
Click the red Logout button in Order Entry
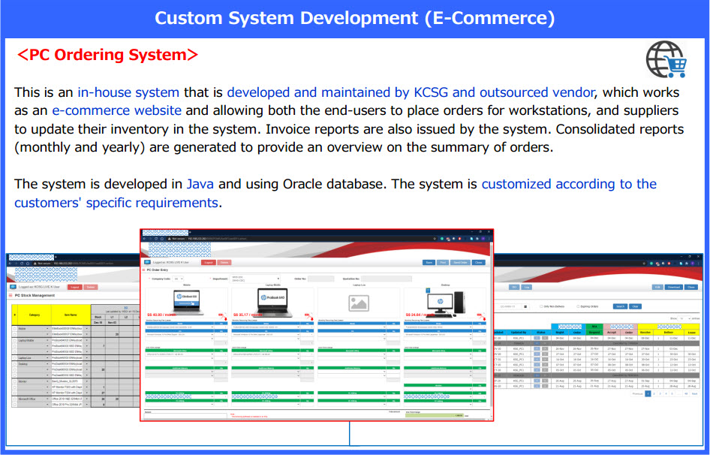(208, 263)
